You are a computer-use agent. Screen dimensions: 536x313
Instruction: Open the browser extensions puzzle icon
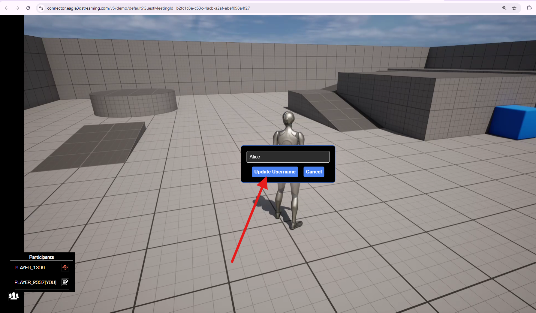click(x=529, y=8)
